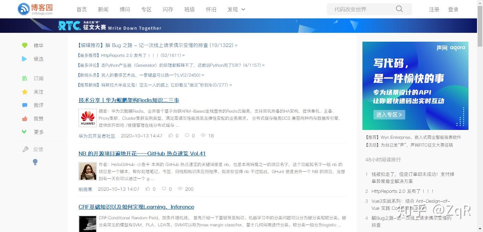This screenshot has width=483, height=232.
Task: Open author 削微寒
Action: point(85,189)
